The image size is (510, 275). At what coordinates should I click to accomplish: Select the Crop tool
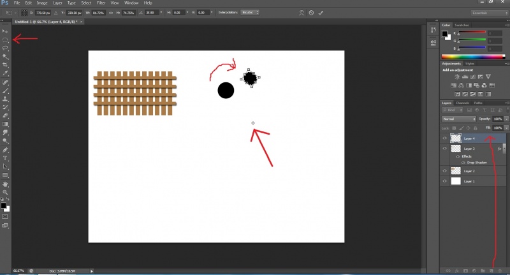5,65
